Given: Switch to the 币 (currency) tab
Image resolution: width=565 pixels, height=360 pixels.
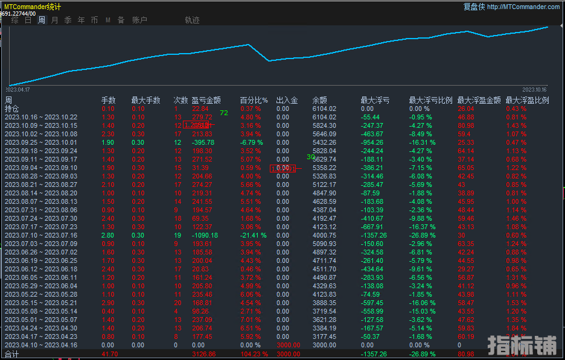Looking at the screenshot, I should (95, 21).
